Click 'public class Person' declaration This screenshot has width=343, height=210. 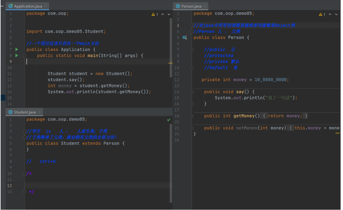coord(219,37)
